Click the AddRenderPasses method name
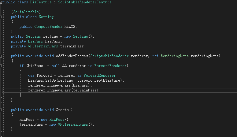Image resolution: width=237 pixels, height=137 pixels. tap(72, 56)
